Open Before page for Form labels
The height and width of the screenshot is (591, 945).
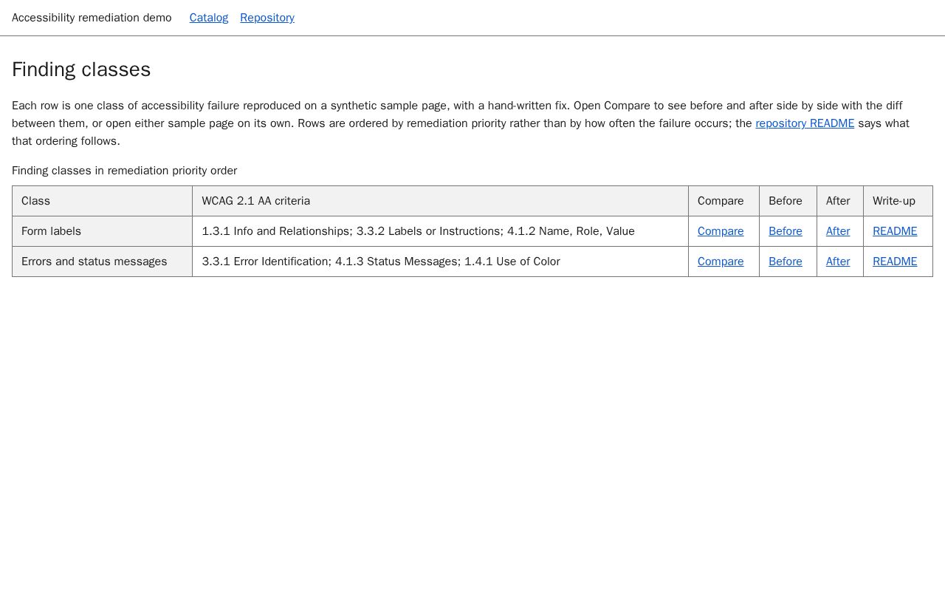(x=786, y=231)
